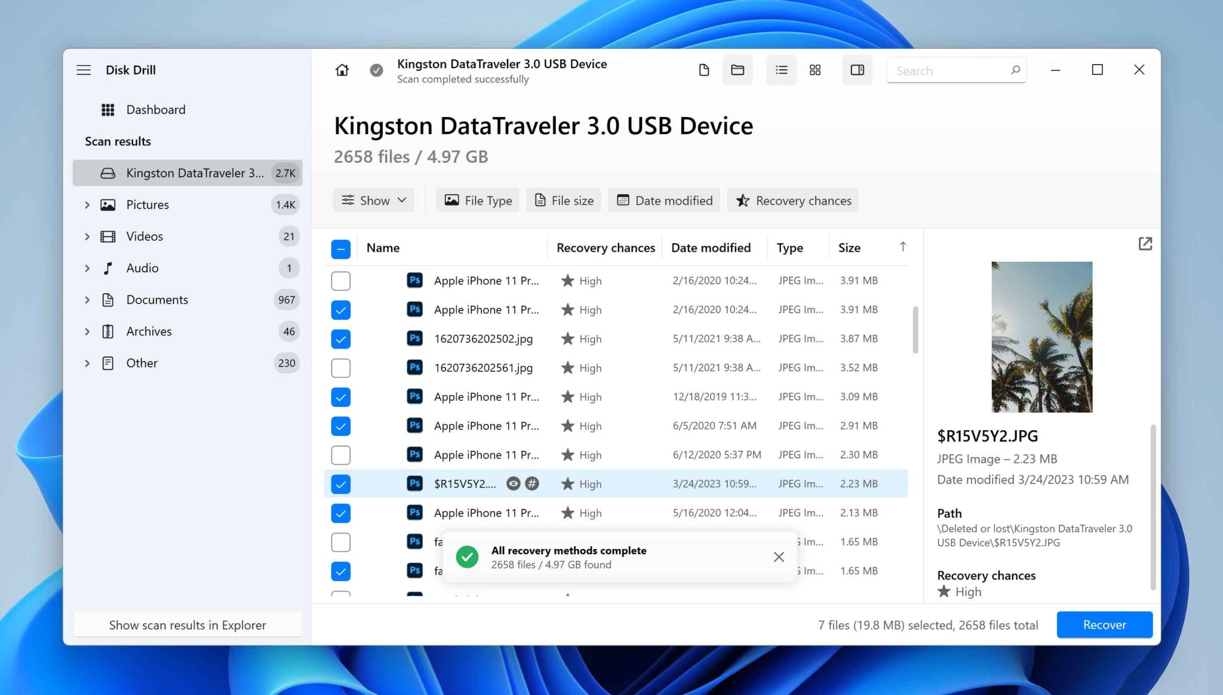Toggle checkbox for Apple iPhone 11 first entry
The height and width of the screenshot is (695, 1223).
(x=340, y=280)
